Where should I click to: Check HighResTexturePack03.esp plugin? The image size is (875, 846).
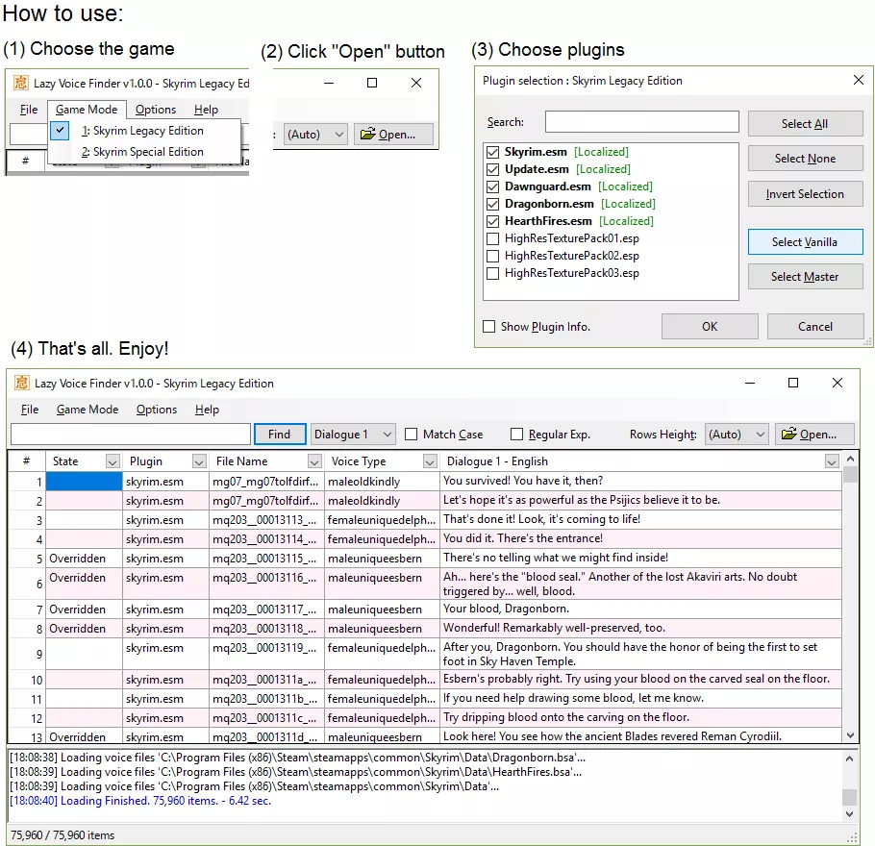[492, 273]
